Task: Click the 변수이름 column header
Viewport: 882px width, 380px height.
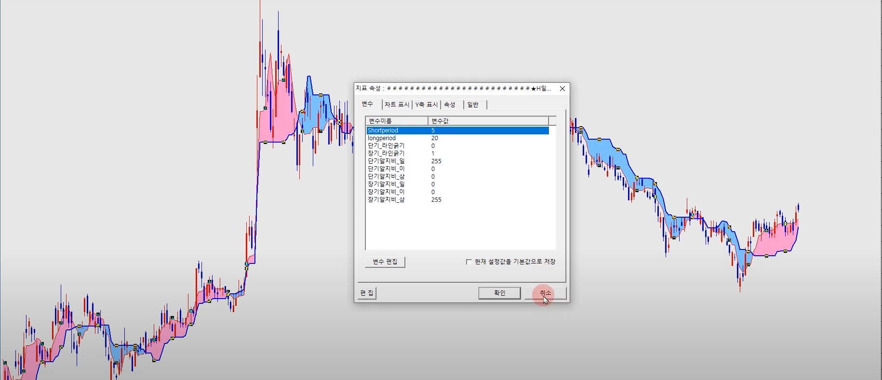Action: point(396,121)
